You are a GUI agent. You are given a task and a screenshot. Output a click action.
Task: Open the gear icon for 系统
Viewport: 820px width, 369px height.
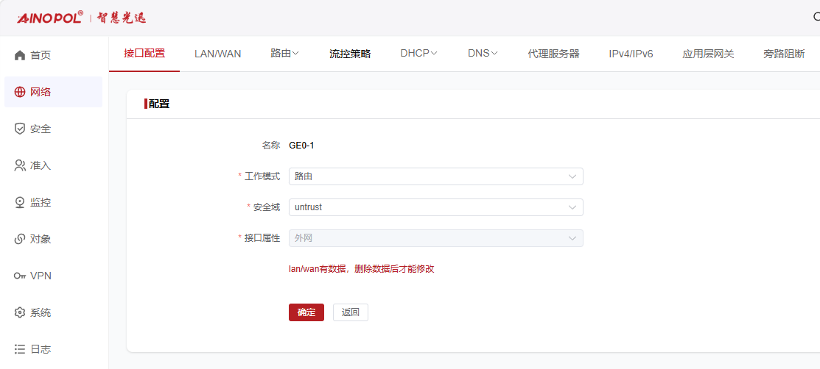point(20,313)
